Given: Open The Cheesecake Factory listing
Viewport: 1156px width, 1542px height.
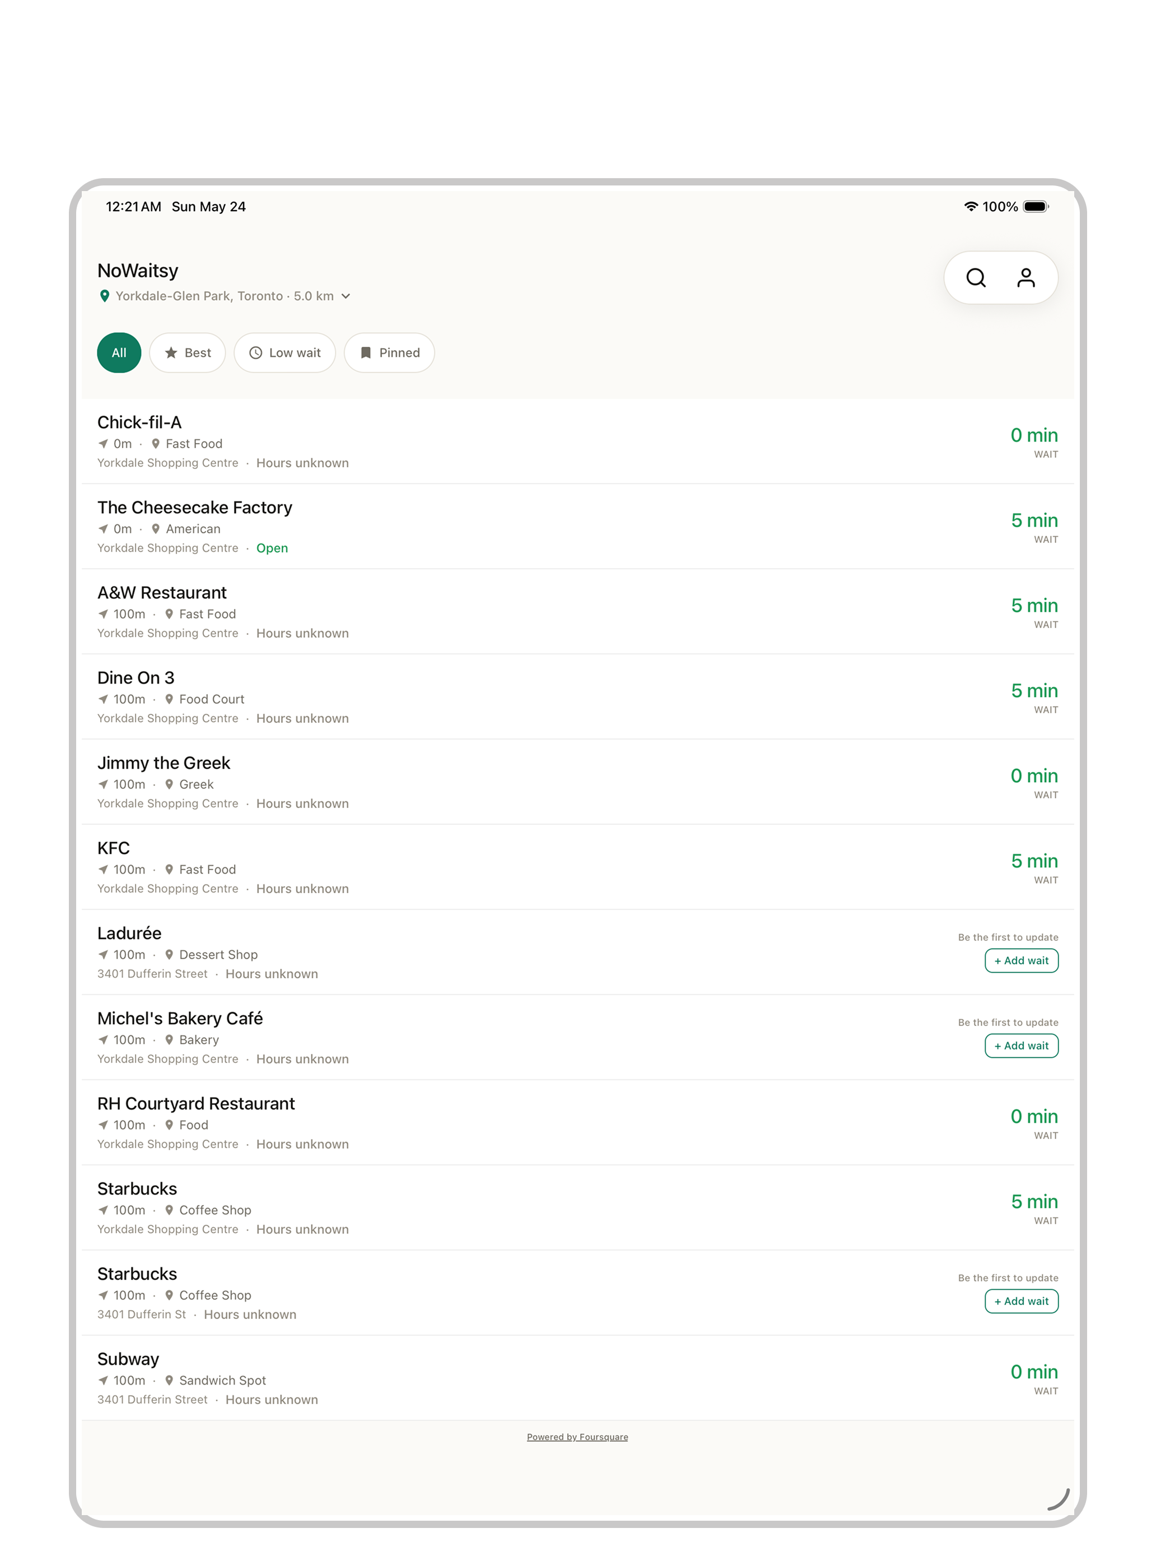Looking at the screenshot, I should point(577,526).
